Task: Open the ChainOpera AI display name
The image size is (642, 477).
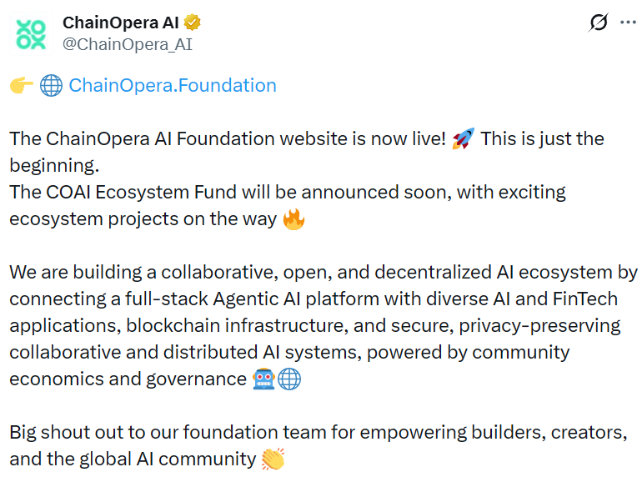Action: [122, 23]
